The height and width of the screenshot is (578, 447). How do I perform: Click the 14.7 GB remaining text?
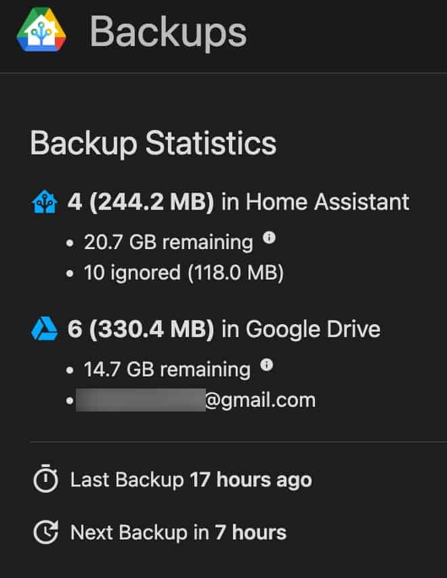(167, 370)
